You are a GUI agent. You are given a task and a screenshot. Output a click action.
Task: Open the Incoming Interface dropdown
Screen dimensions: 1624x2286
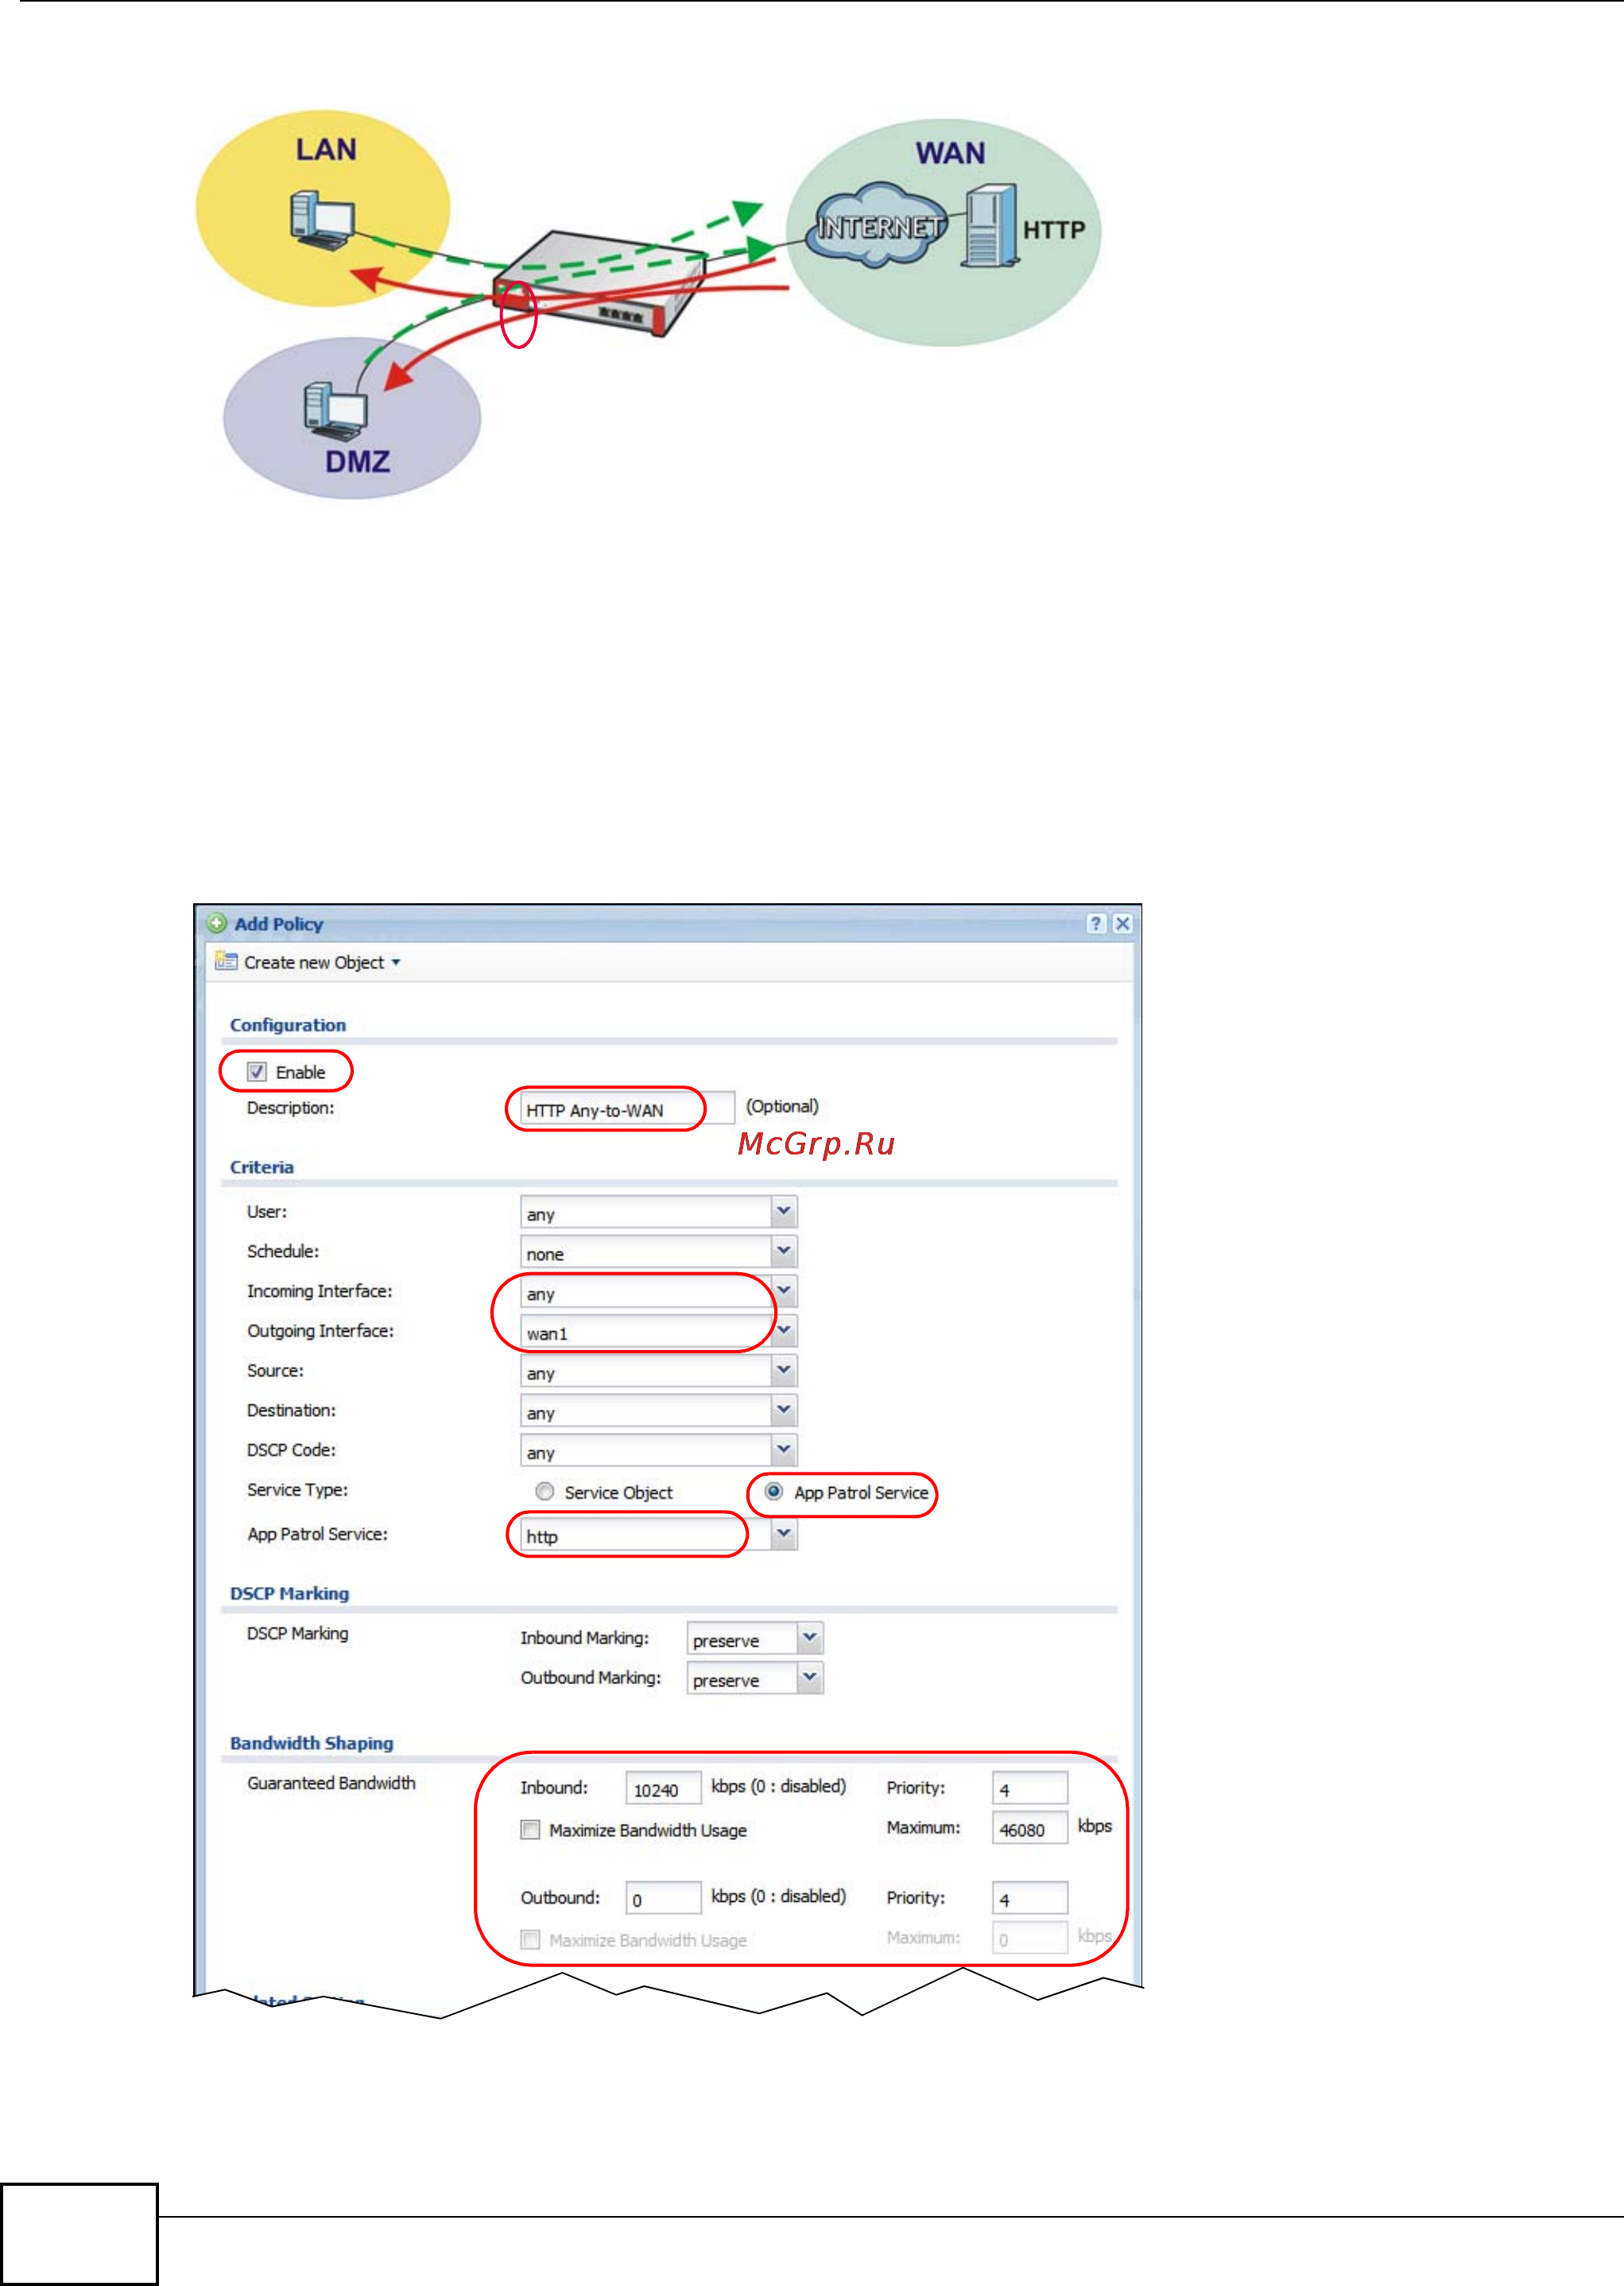785,1291
